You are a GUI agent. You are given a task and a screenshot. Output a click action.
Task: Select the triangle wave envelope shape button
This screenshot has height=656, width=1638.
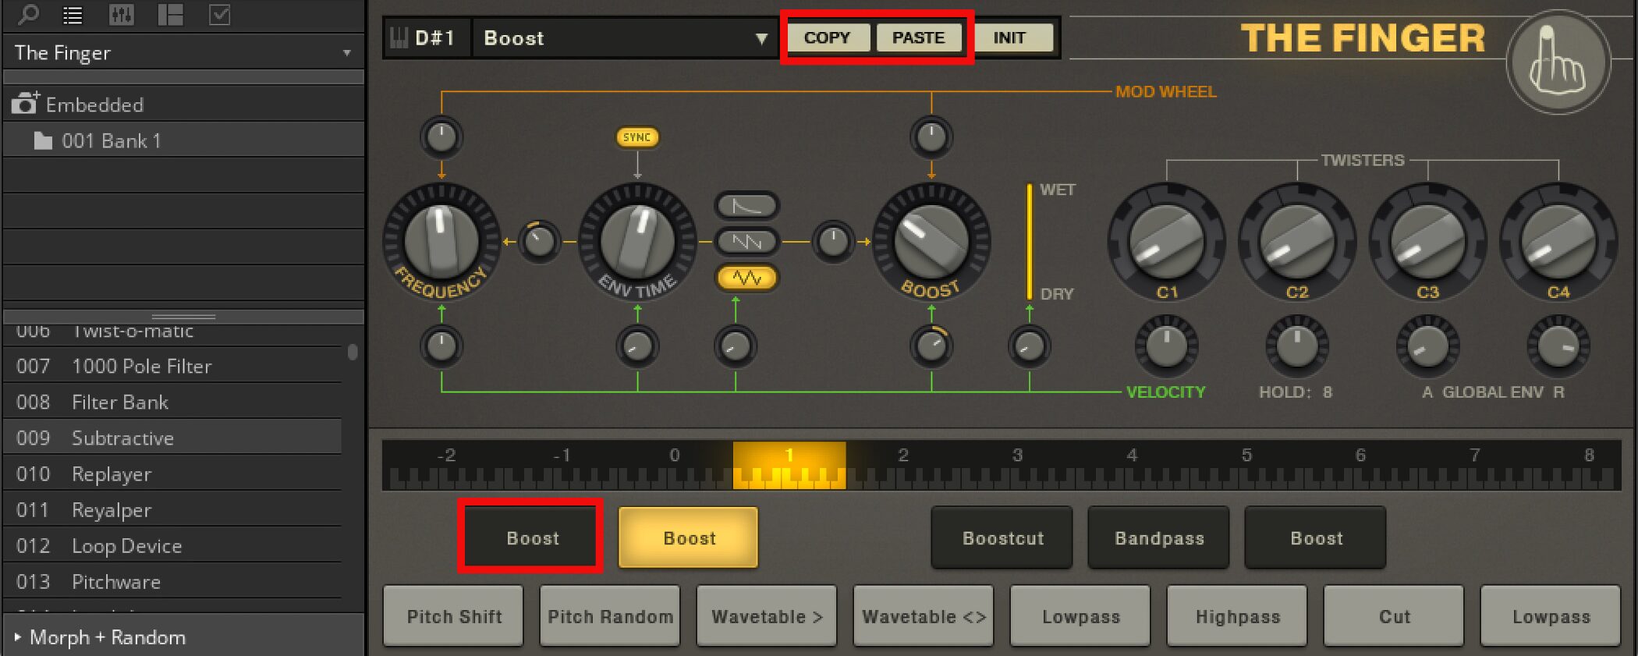746,278
